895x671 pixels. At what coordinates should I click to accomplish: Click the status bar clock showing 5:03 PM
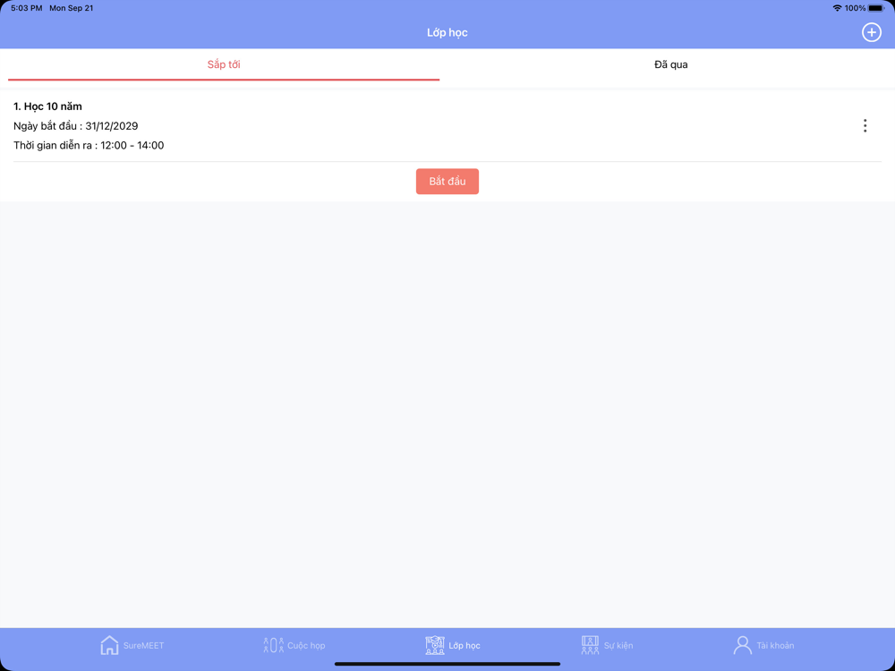click(x=26, y=8)
